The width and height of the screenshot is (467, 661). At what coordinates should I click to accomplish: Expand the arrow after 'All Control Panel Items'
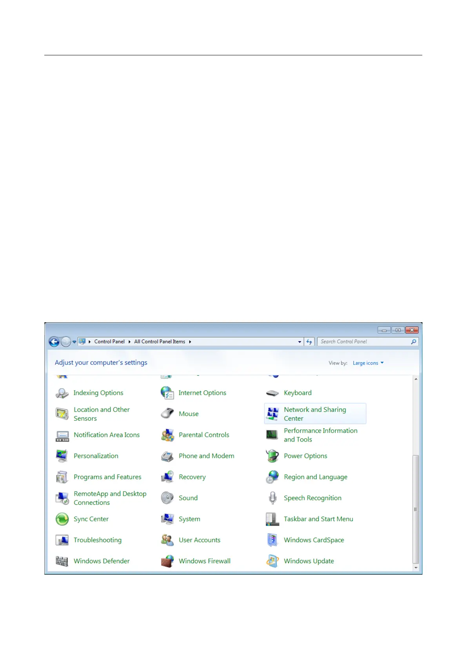point(190,342)
